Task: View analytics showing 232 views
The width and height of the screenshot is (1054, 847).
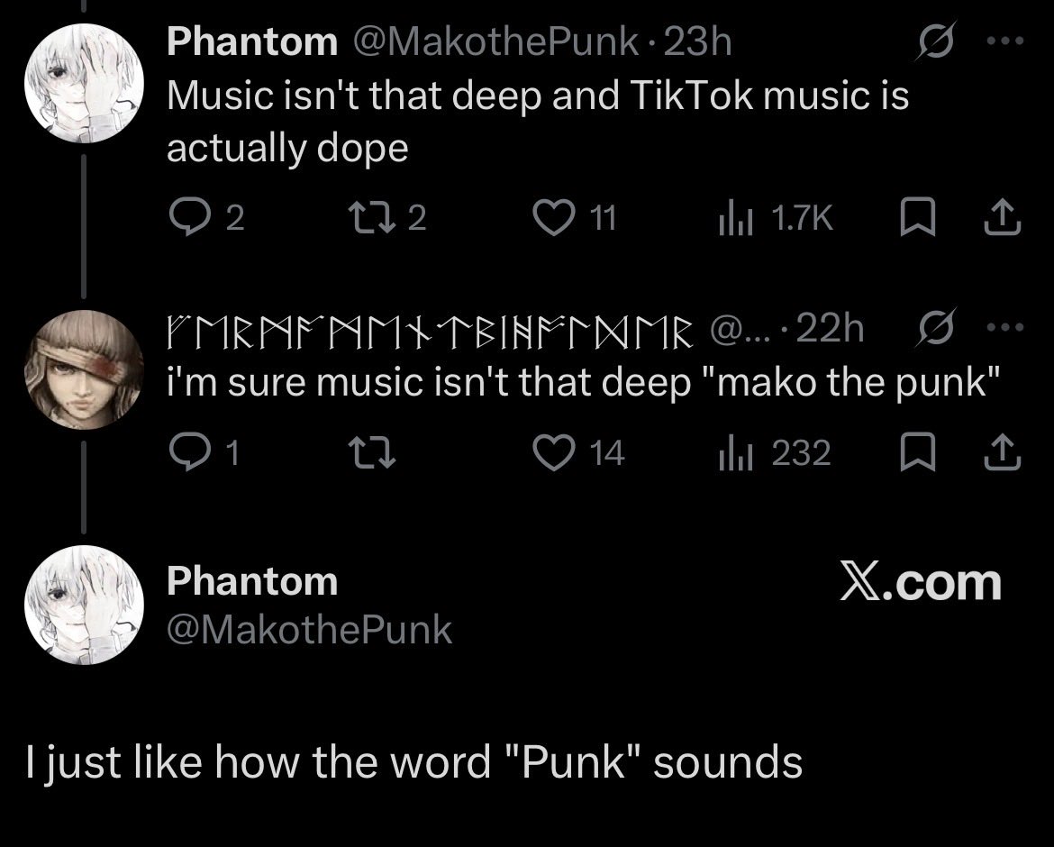Action: (x=775, y=453)
